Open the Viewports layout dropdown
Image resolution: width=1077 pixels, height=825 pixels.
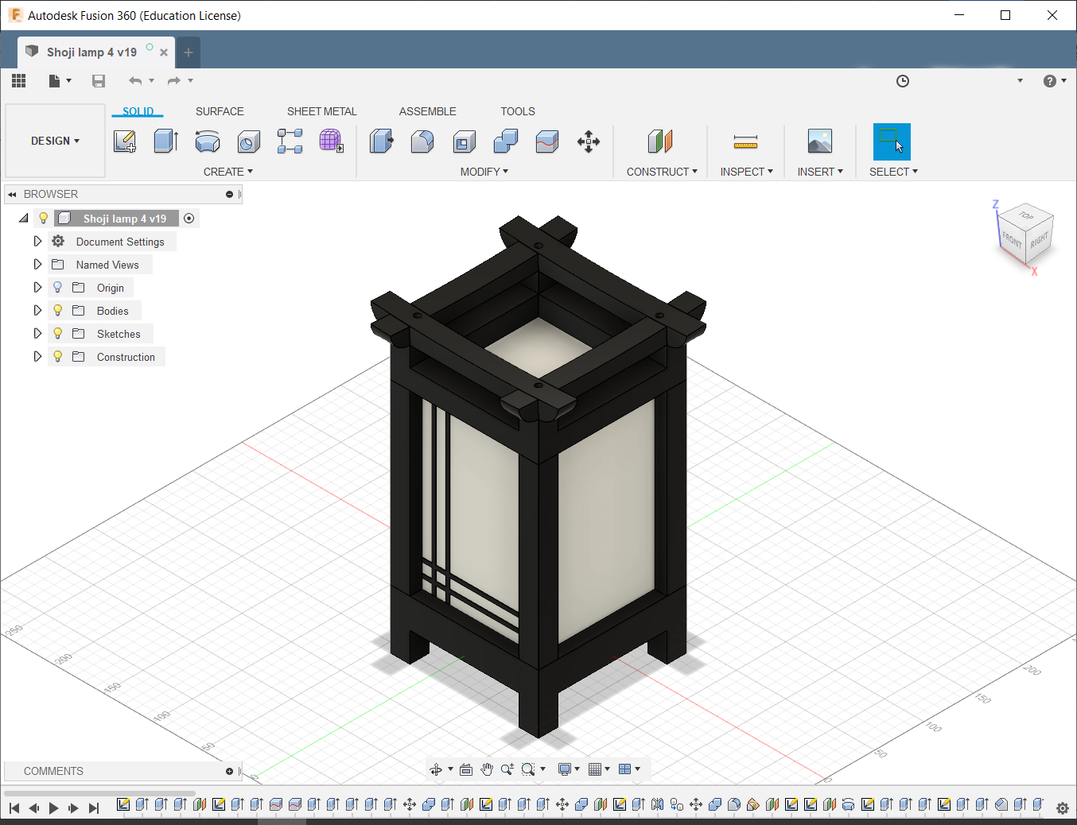coord(629,769)
